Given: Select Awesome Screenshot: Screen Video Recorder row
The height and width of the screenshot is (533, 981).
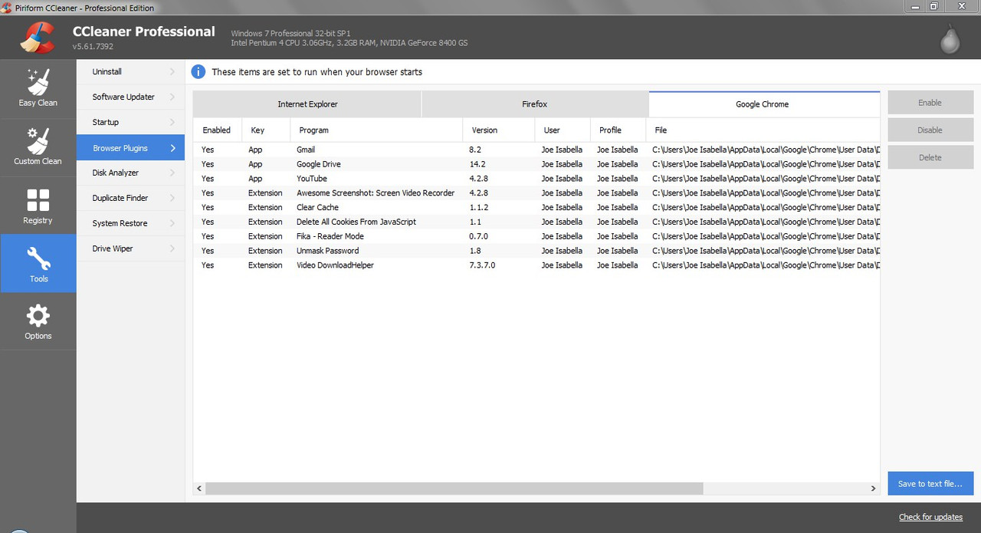Looking at the screenshot, I should pos(536,193).
